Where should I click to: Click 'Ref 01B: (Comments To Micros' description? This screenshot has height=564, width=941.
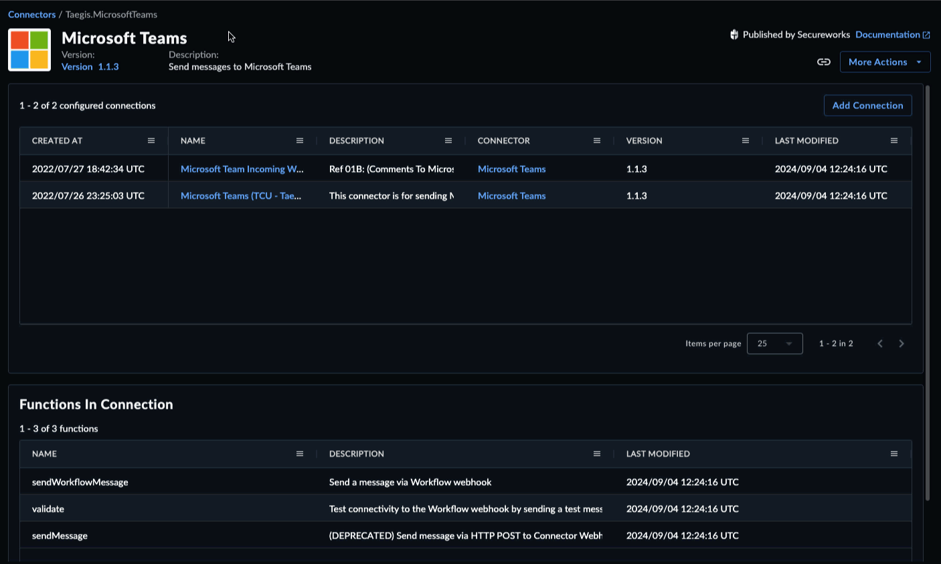[392, 169]
